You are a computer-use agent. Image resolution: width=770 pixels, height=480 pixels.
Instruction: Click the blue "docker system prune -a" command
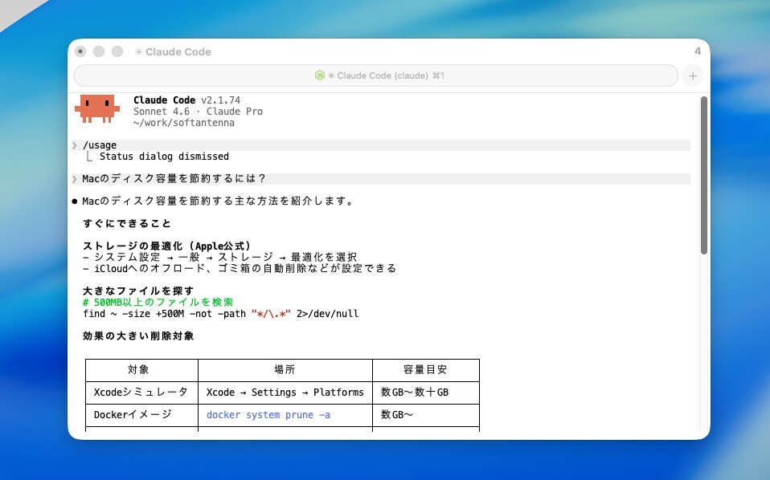click(x=268, y=415)
